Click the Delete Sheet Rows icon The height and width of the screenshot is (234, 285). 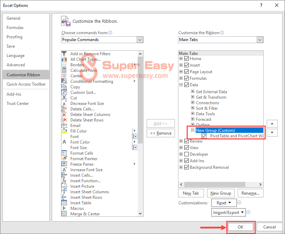[64, 120]
